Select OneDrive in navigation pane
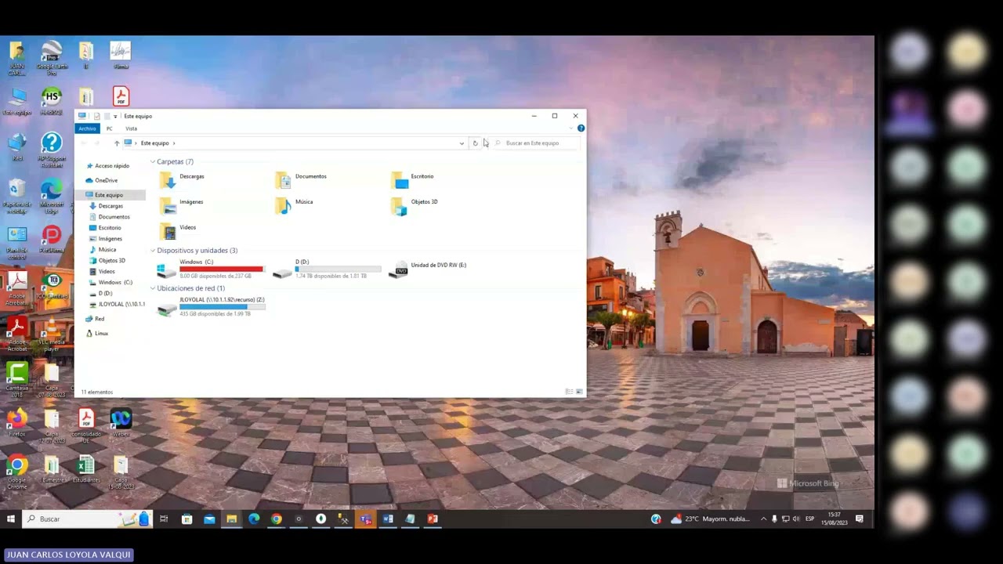Image resolution: width=1003 pixels, height=564 pixels. (x=101, y=180)
